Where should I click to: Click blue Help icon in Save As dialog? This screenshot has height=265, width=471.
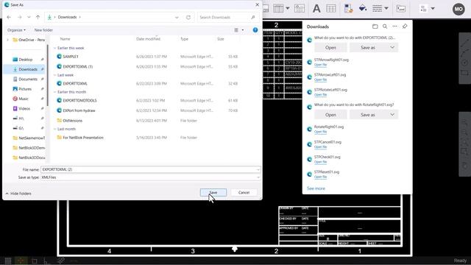[x=255, y=30]
